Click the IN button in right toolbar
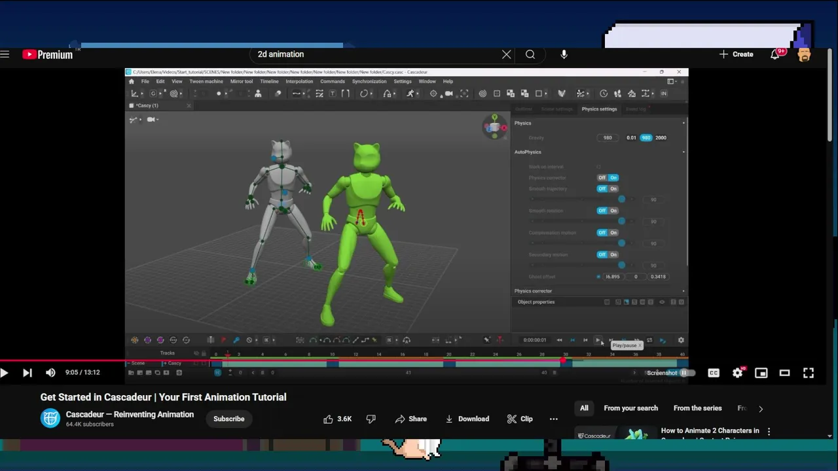 [663, 94]
